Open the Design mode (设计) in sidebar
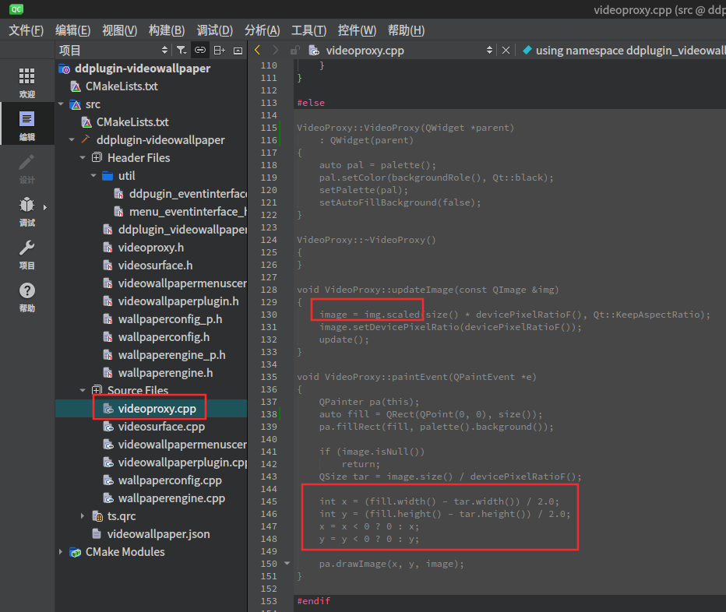 26,169
